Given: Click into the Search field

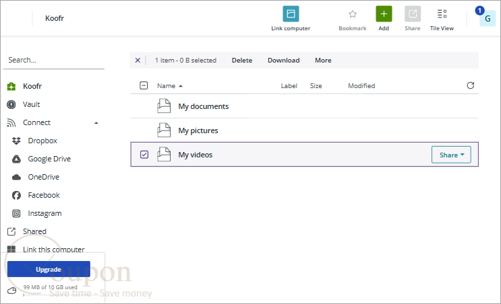Looking at the screenshot, I should (54, 60).
